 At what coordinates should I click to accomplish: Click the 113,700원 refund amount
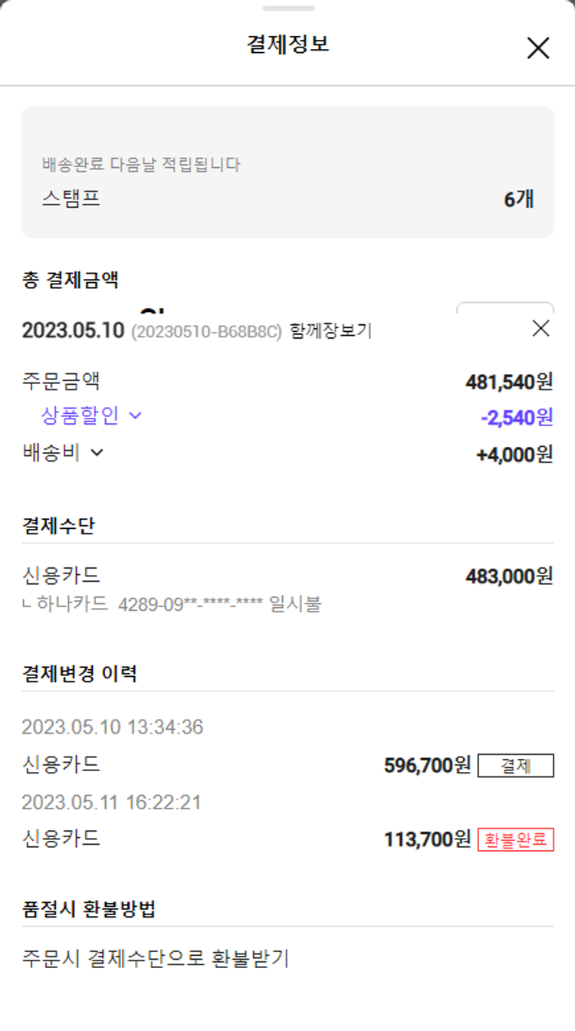point(427,839)
